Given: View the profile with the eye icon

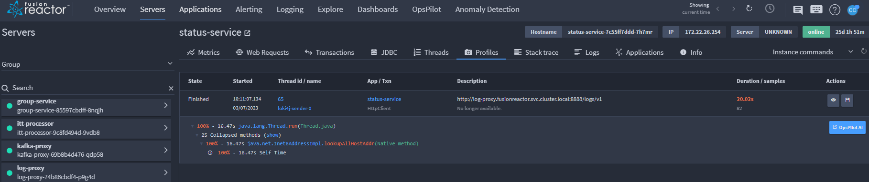Looking at the screenshot, I should click(x=833, y=100).
